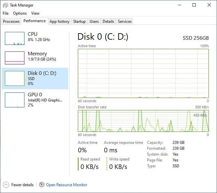Screen dimensions: 217x193
Task: Select the GPU 0 mini graph thumbnail
Action: click(x=15, y=100)
